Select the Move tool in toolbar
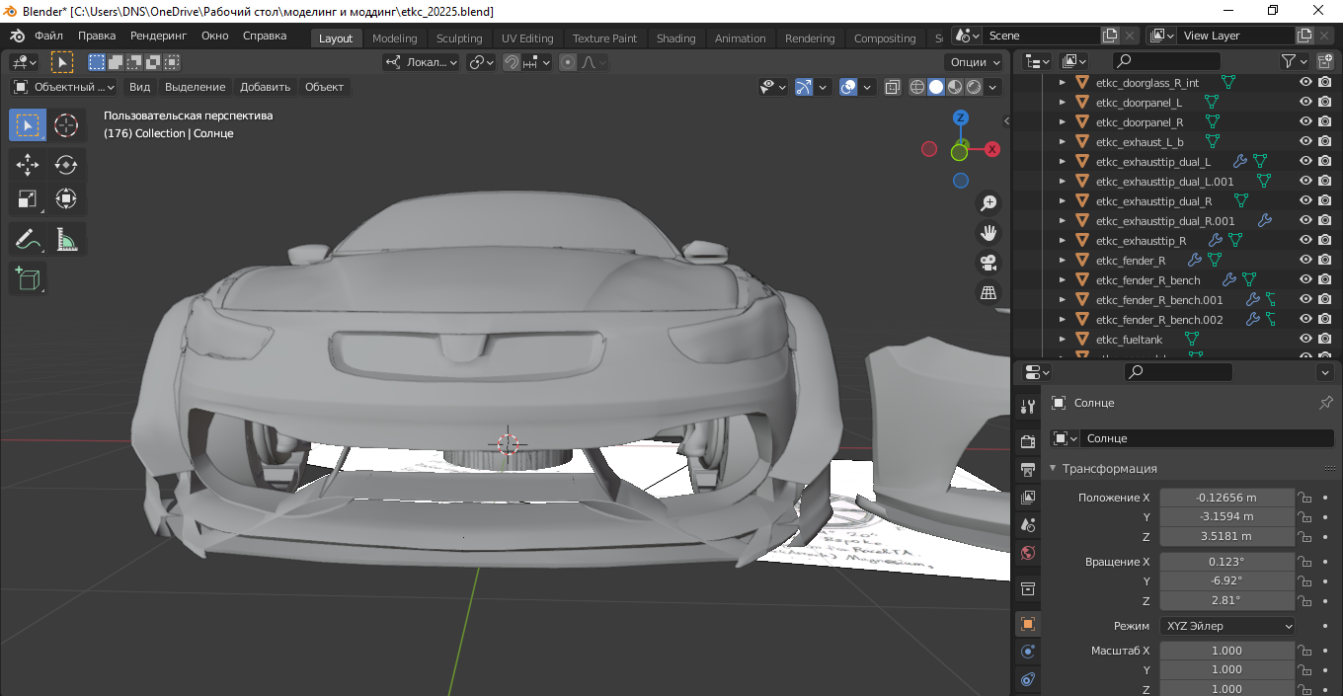Image resolution: width=1343 pixels, height=696 pixels. pos(28,164)
